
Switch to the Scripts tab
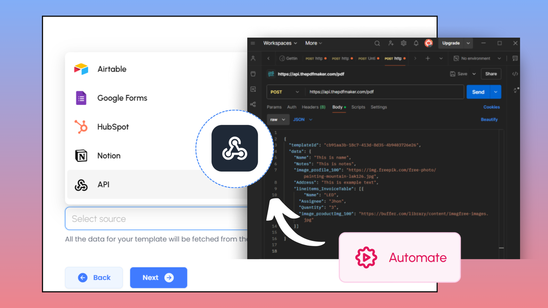358,107
